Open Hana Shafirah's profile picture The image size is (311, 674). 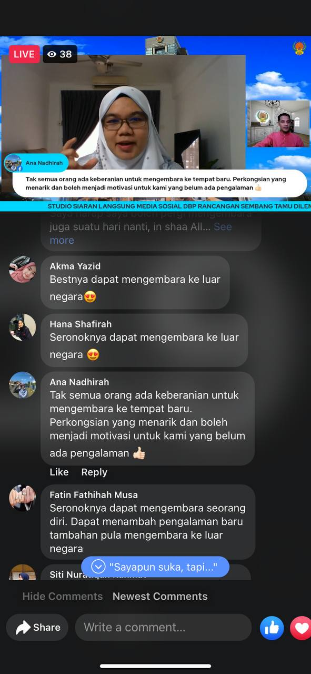[x=22, y=328]
